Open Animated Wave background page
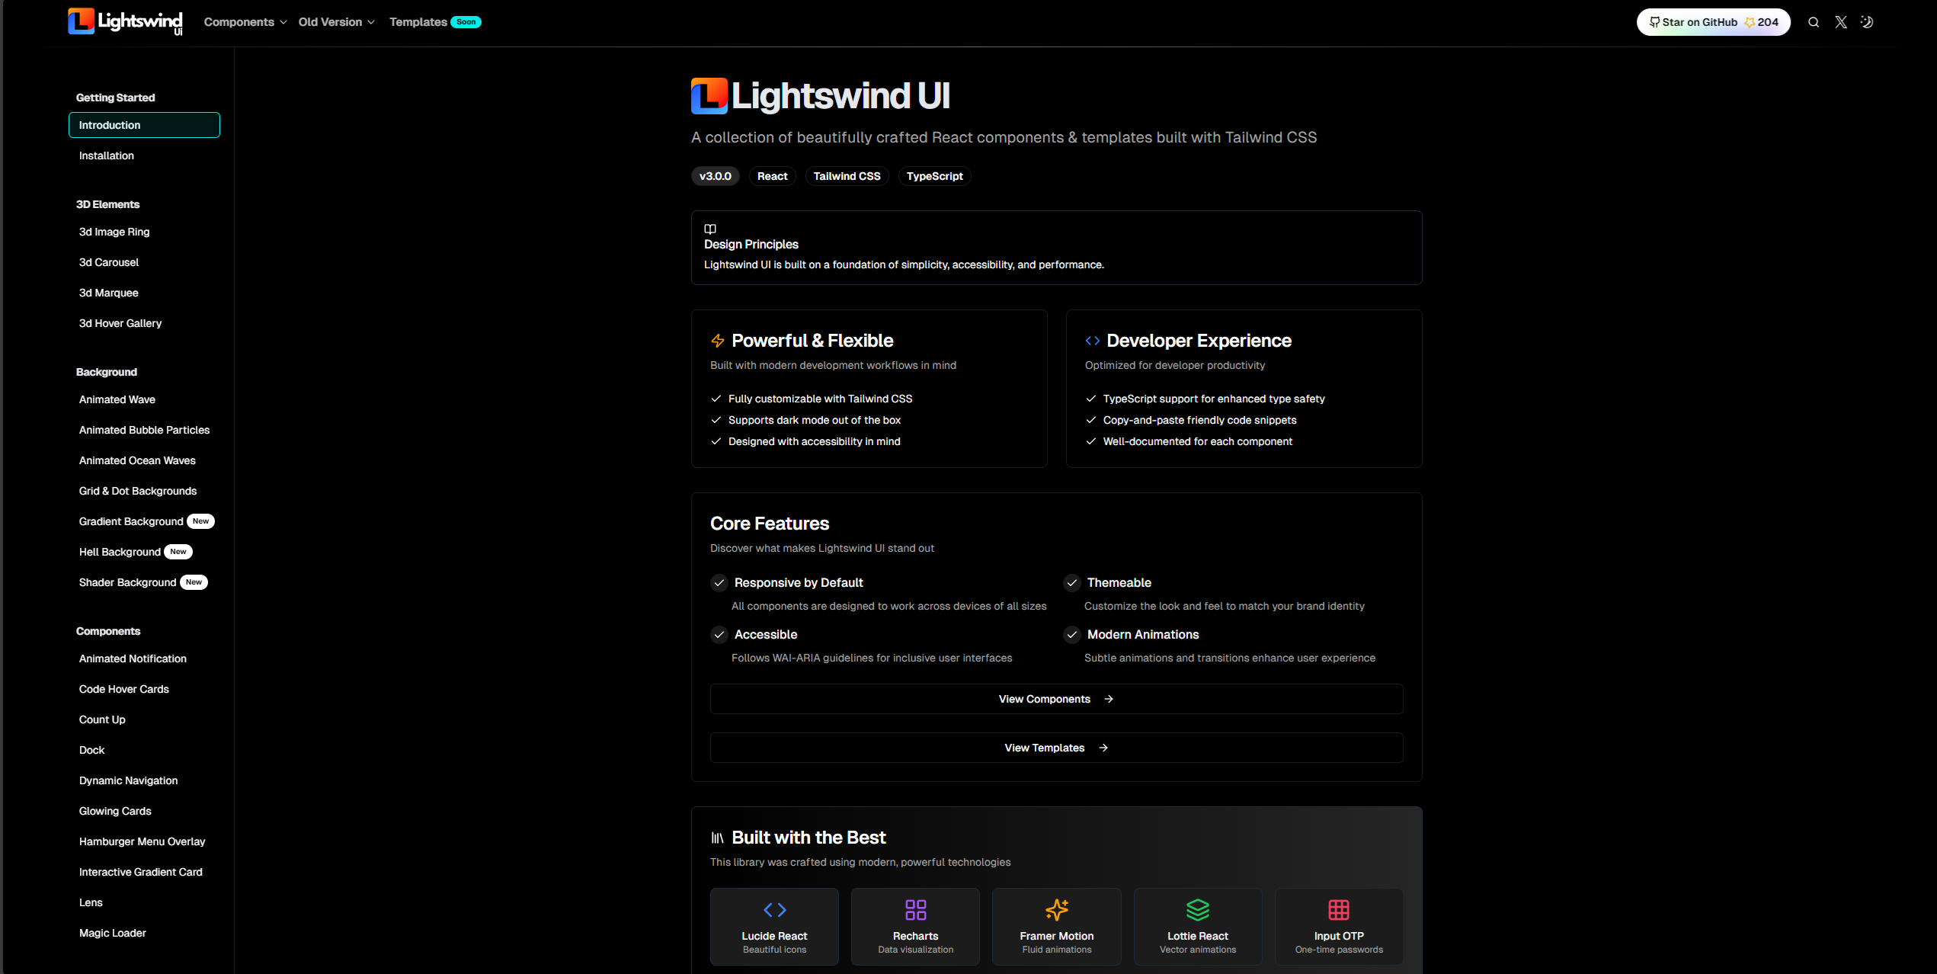1937x974 pixels. [117, 399]
